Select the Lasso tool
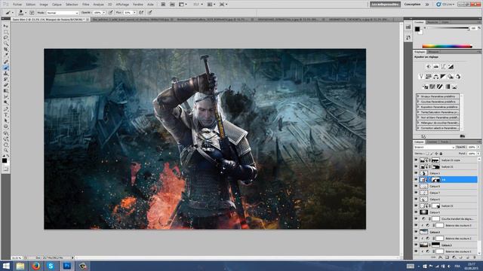Image resolution: width=483 pixels, height=271 pixels. 5,38
